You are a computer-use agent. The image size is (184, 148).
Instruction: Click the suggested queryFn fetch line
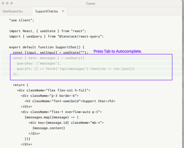point(75,69)
